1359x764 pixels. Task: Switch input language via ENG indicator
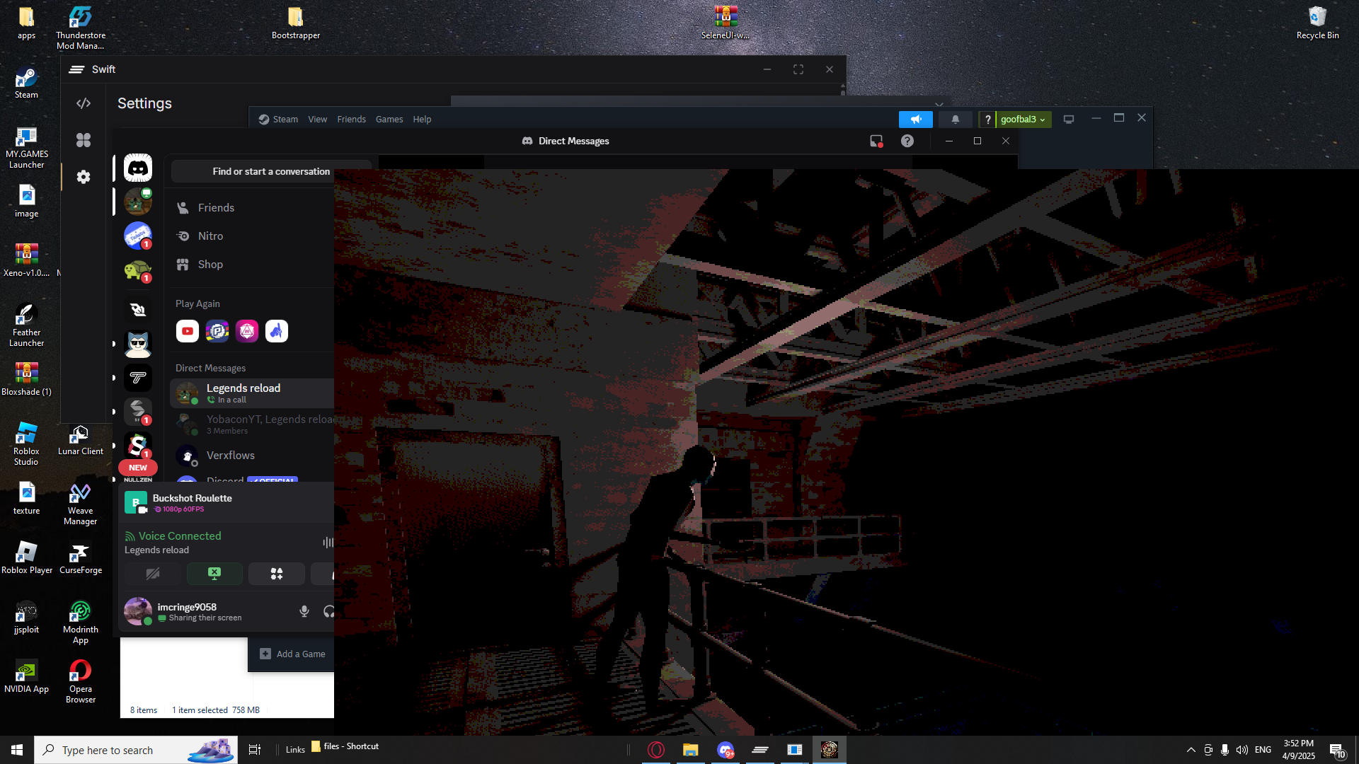point(1263,750)
